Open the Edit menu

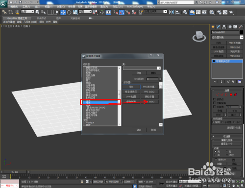click(14, 6)
